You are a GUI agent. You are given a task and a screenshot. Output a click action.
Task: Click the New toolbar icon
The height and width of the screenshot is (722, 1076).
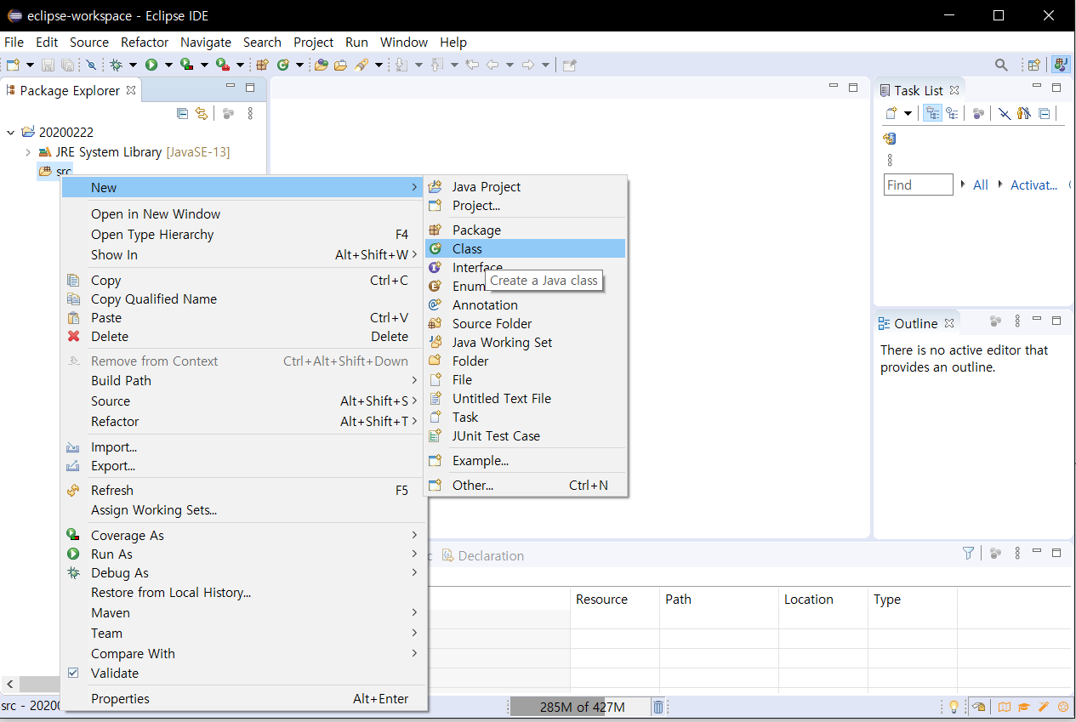[x=13, y=65]
